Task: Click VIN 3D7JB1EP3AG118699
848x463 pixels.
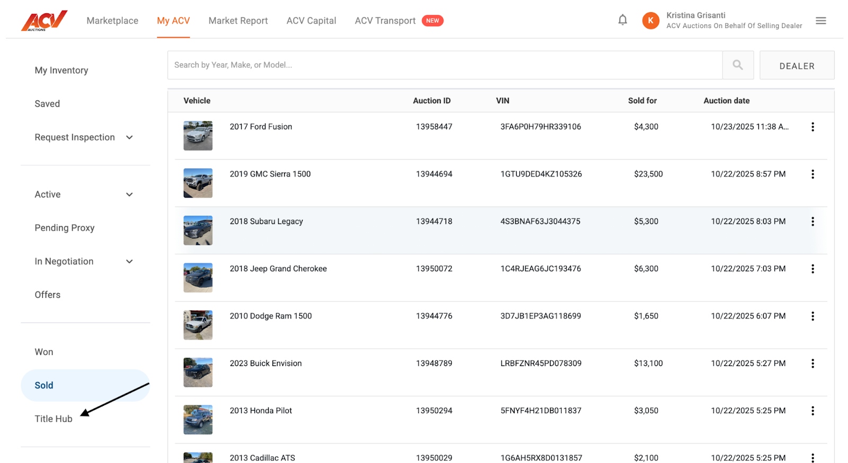Action: point(541,316)
